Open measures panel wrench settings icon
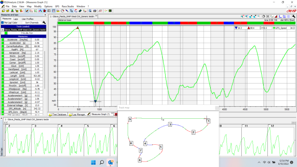 (44, 23)
